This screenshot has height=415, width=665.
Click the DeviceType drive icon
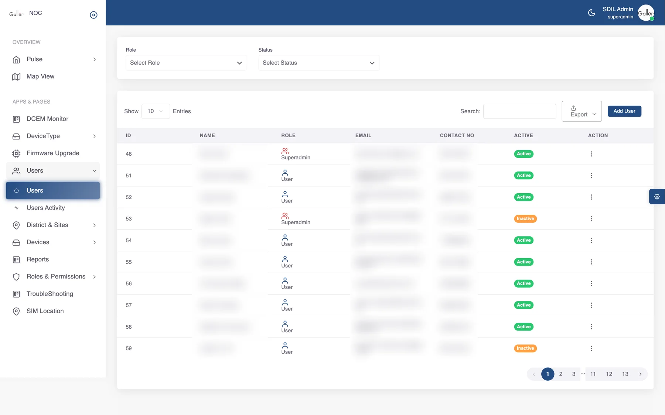tap(16, 136)
